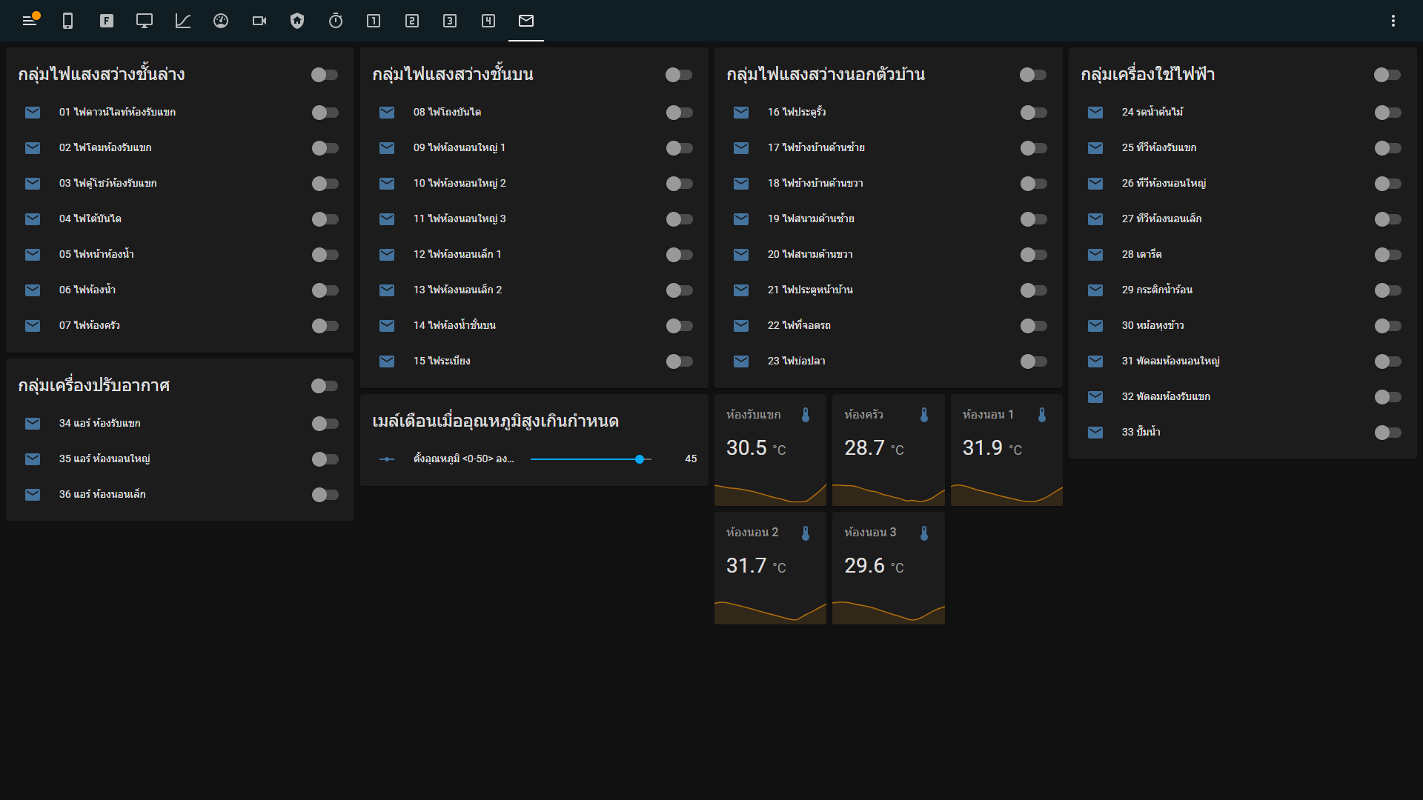Open the timer stopwatch tab

pyautogui.click(x=336, y=21)
